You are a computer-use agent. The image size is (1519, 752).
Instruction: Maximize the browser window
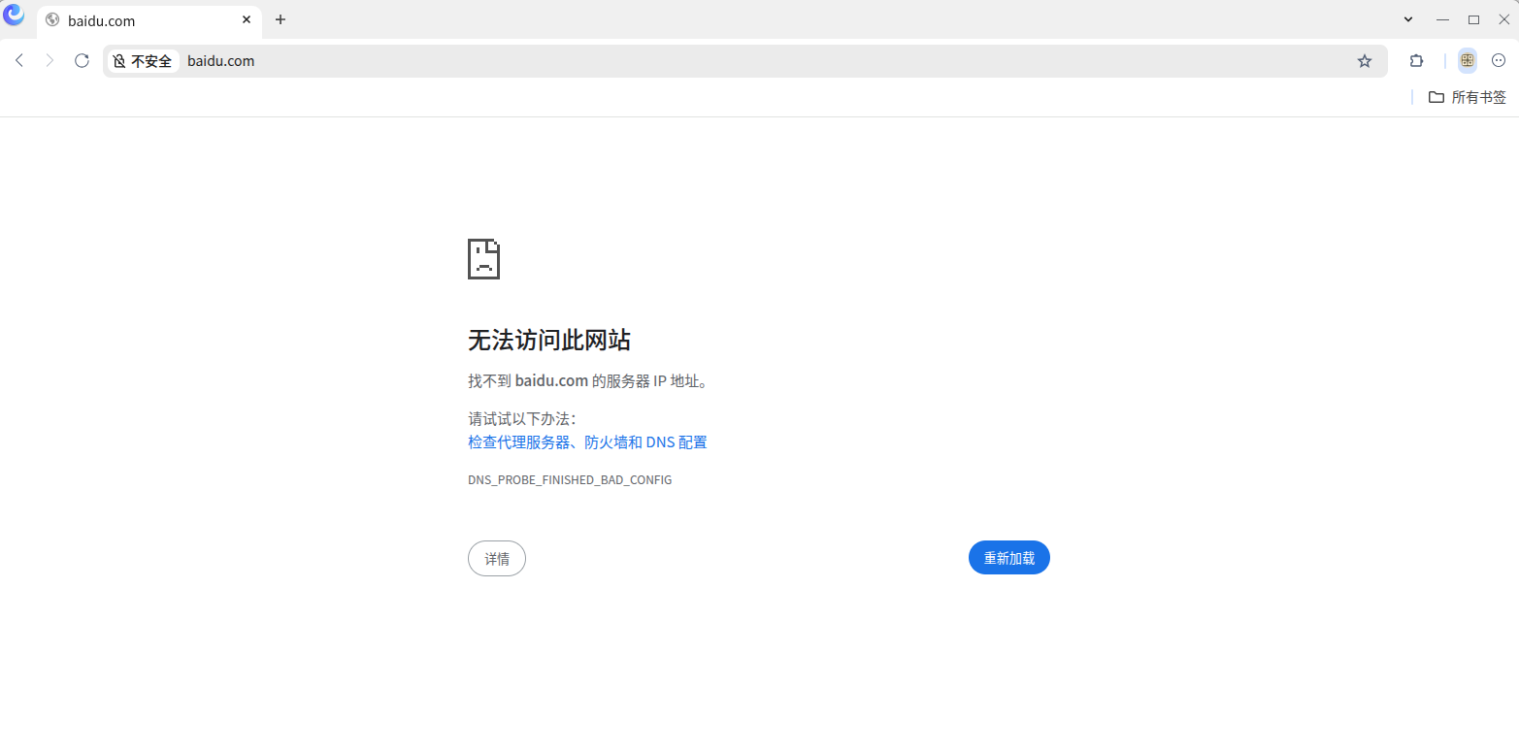pos(1473,19)
